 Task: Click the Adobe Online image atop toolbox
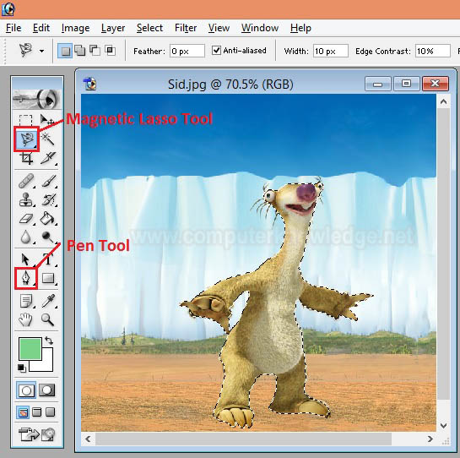point(37,99)
